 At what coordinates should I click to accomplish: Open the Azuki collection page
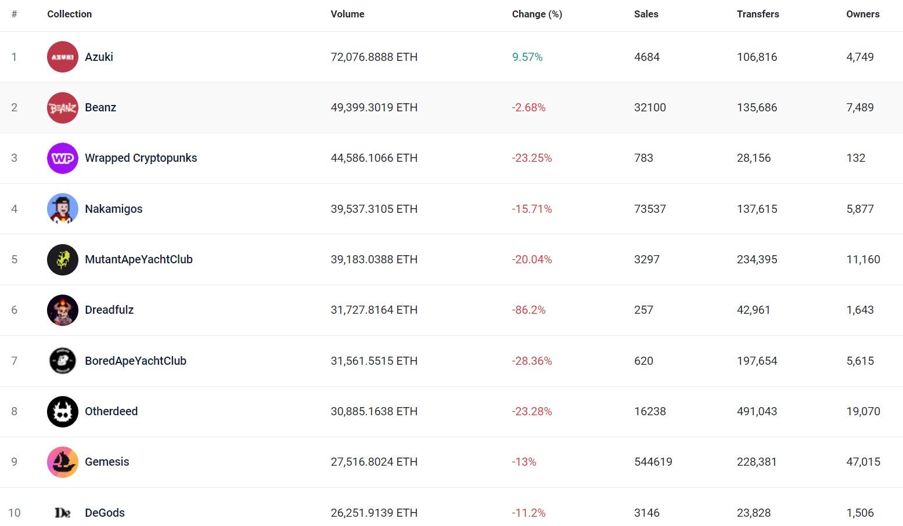(99, 57)
